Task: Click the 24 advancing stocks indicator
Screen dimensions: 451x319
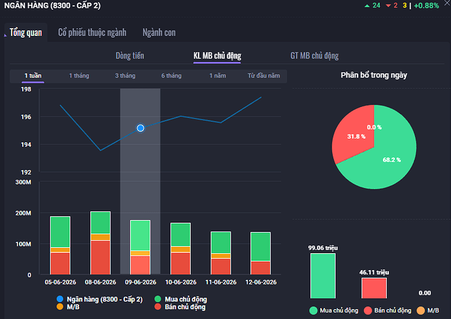Action: [x=373, y=5]
